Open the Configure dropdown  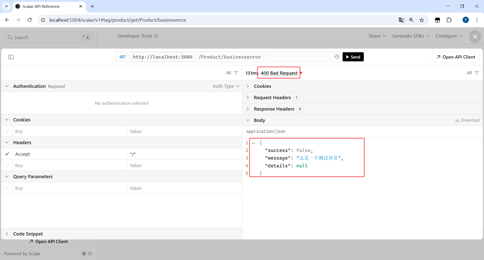click(449, 36)
